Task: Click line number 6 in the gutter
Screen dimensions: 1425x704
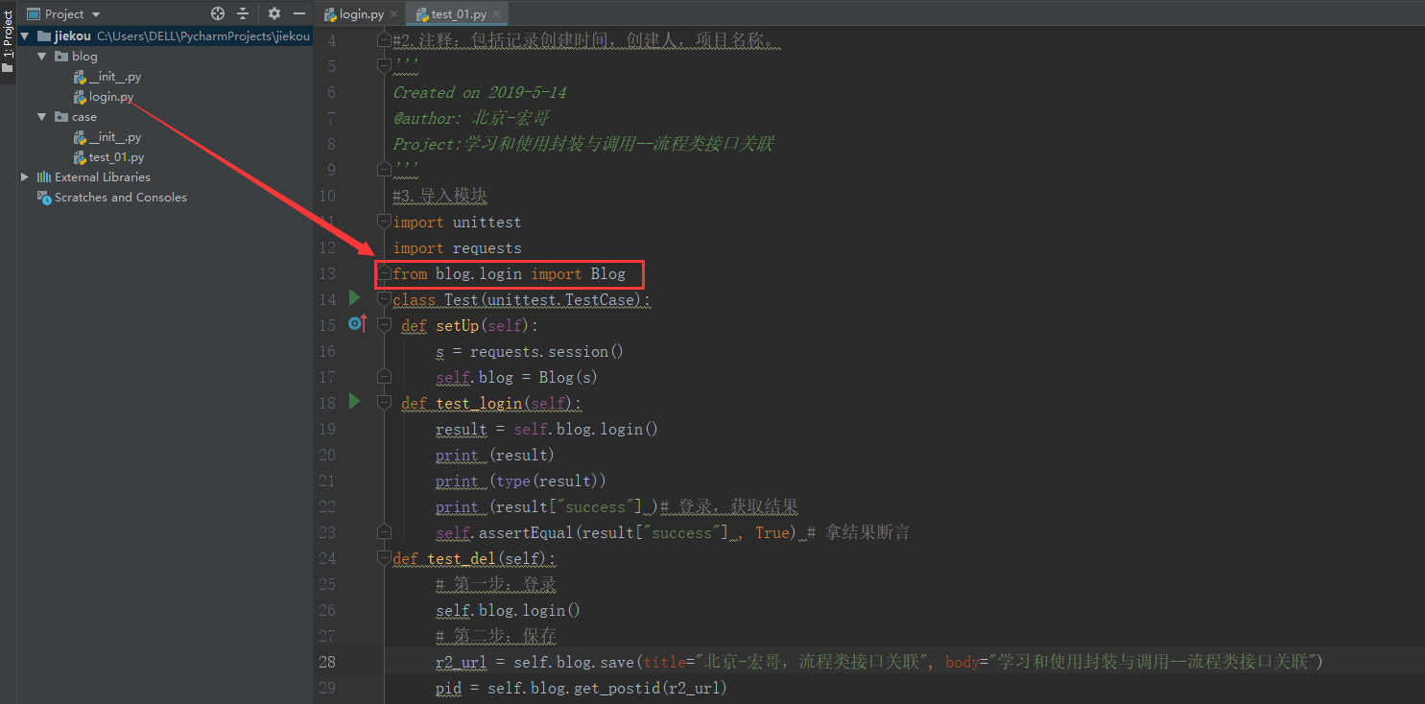Action: 331,92
